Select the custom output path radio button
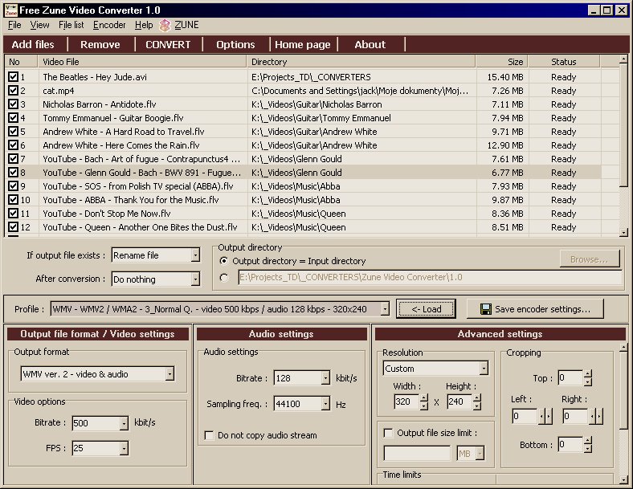This screenshot has width=633, height=489. (223, 278)
